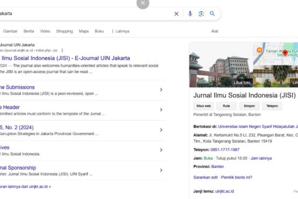
Task: Open three-dot menu beside journal.uinjkt.ac.id URL
Action: [62, 50]
